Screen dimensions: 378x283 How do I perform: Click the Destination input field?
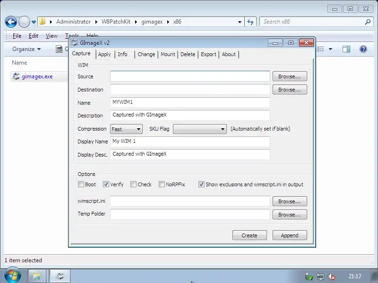tap(190, 90)
